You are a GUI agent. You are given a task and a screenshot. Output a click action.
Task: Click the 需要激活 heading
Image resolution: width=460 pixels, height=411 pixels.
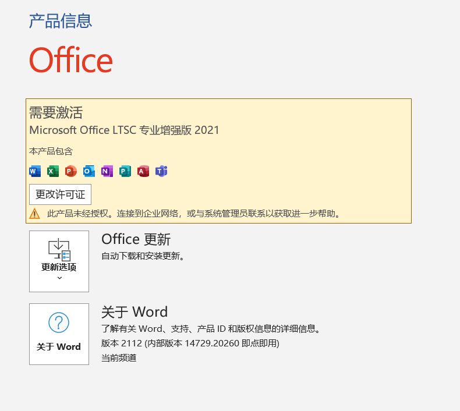tap(56, 113)
